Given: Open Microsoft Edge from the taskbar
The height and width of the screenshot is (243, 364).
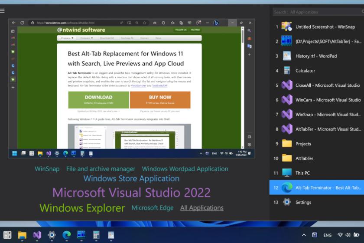Looking at the screenshot, I should click(x=67, y=235).
